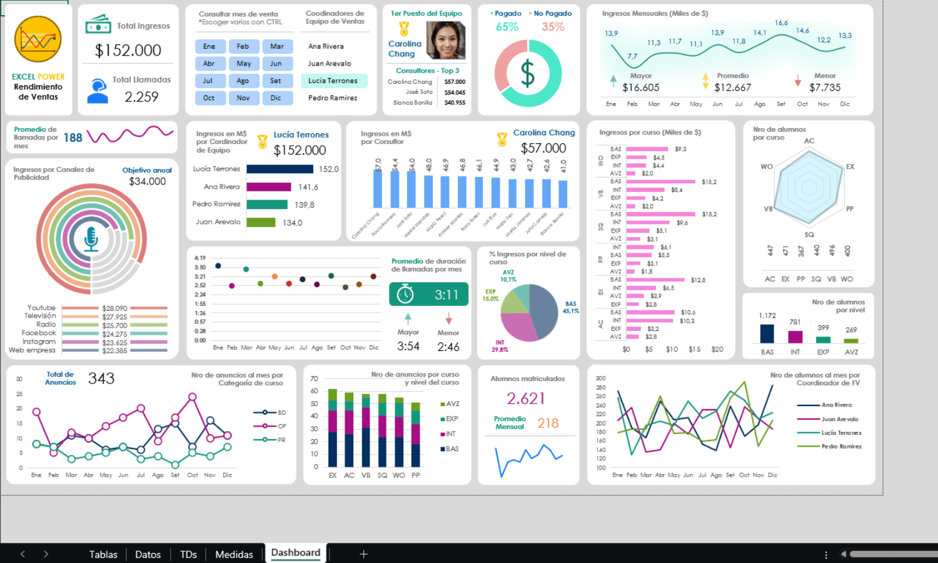This screenshot has width=938, height=563.
Task: Click the red down arrow above Menor 2:46
Action: pos(448,319)
